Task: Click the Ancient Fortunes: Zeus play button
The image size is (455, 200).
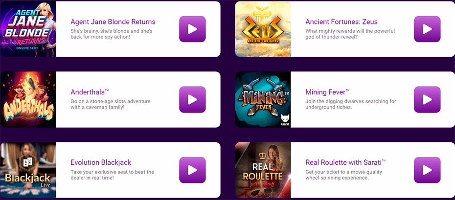Action: 427,29
